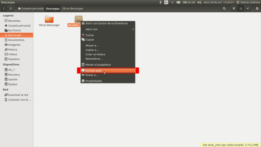The image size is (261, 147).
Task: Open search with the magnifier icon
Action: coord(224,8)
